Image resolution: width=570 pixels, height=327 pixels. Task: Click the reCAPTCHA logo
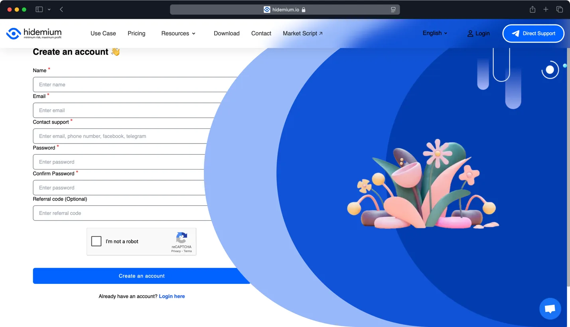(x=181, y=238)
